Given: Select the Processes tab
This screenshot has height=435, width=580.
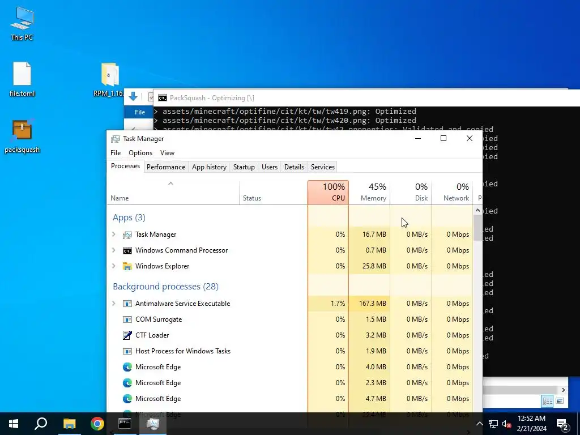Looking at the screenshot, I should coord(125,167).
